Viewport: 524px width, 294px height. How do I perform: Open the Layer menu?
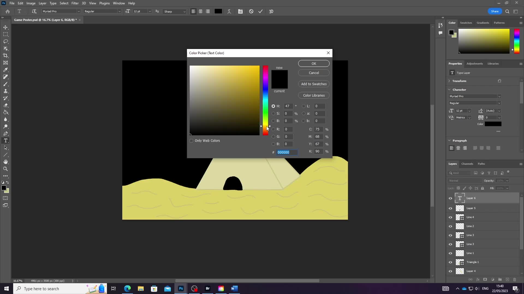point(42,3)
